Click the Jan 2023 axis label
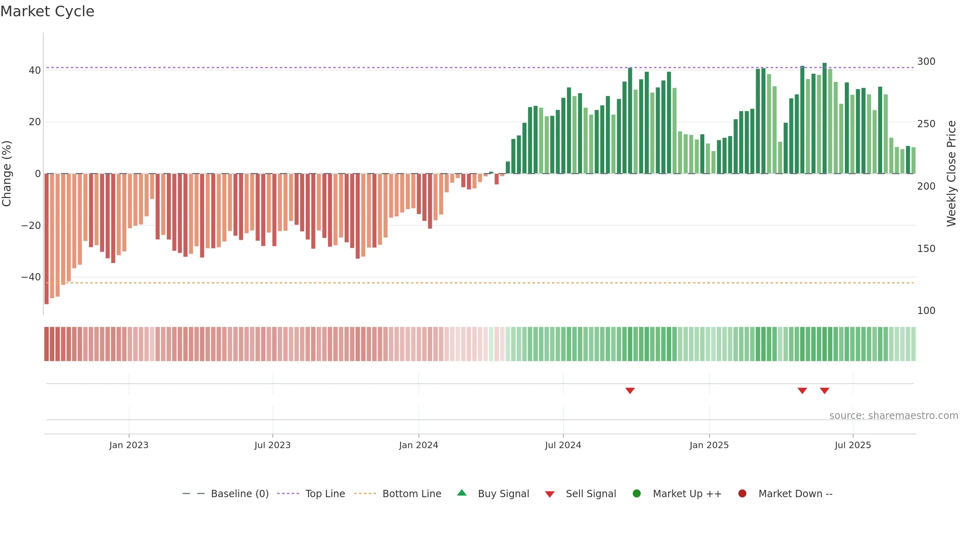The height and width of the screenshot is (547, 972). [x=129, y=445]
